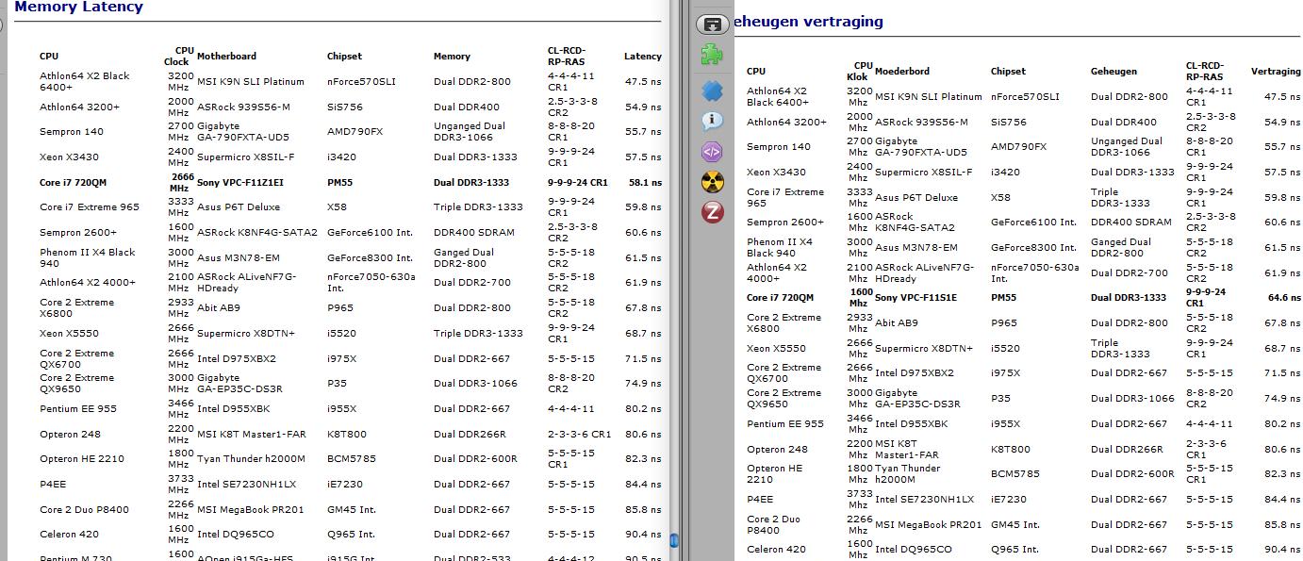Click the Geheugen vertraging heading
This screenshot has height=561, width=1303.
808,22
